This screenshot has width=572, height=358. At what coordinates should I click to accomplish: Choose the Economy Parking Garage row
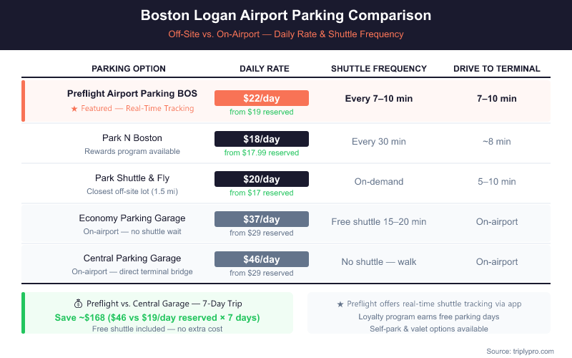click(x=132, y=218)
